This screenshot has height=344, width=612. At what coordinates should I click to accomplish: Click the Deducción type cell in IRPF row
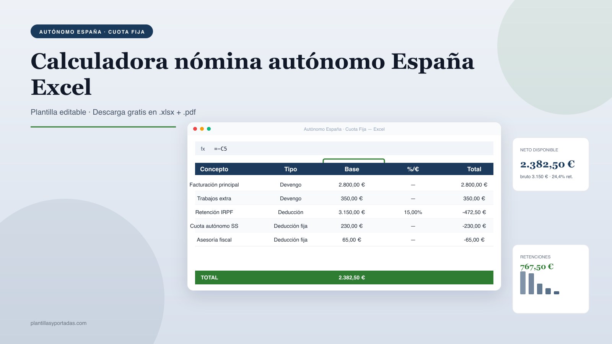click(291, 212)
